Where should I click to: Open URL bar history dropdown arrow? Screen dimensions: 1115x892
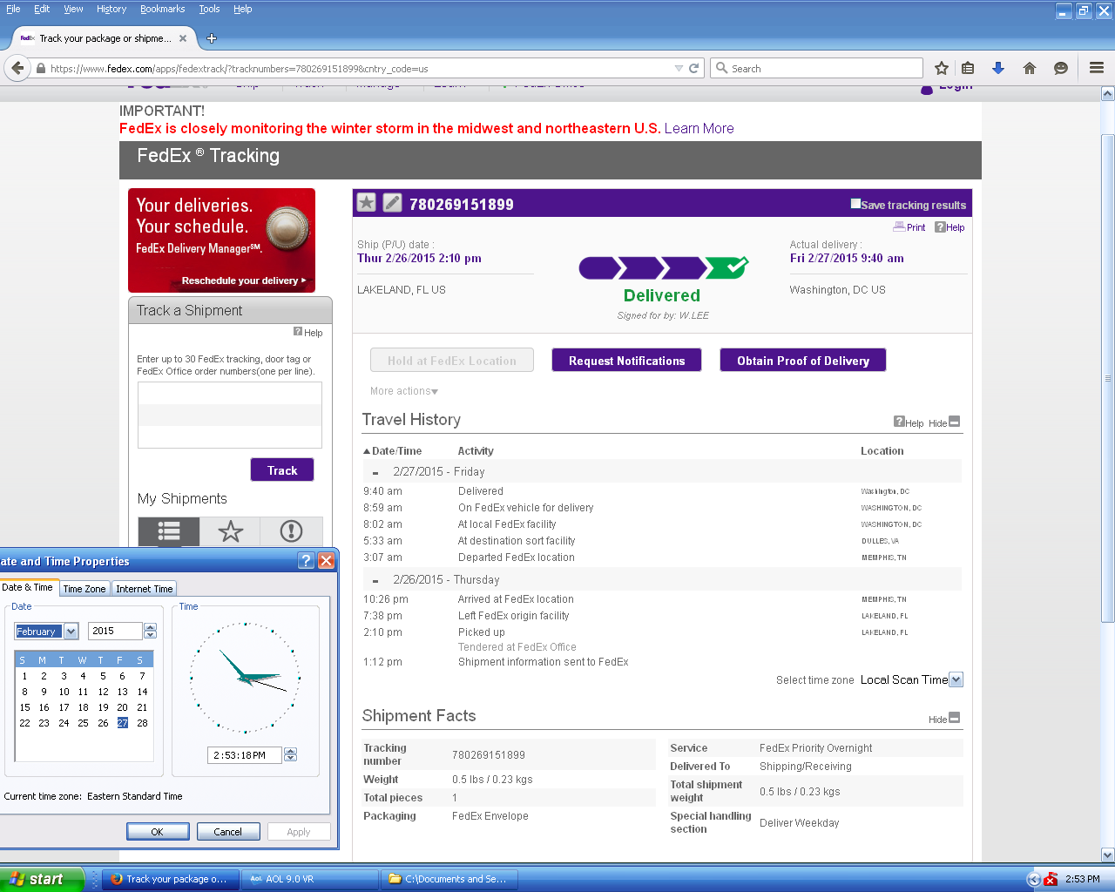pos(679,68)
